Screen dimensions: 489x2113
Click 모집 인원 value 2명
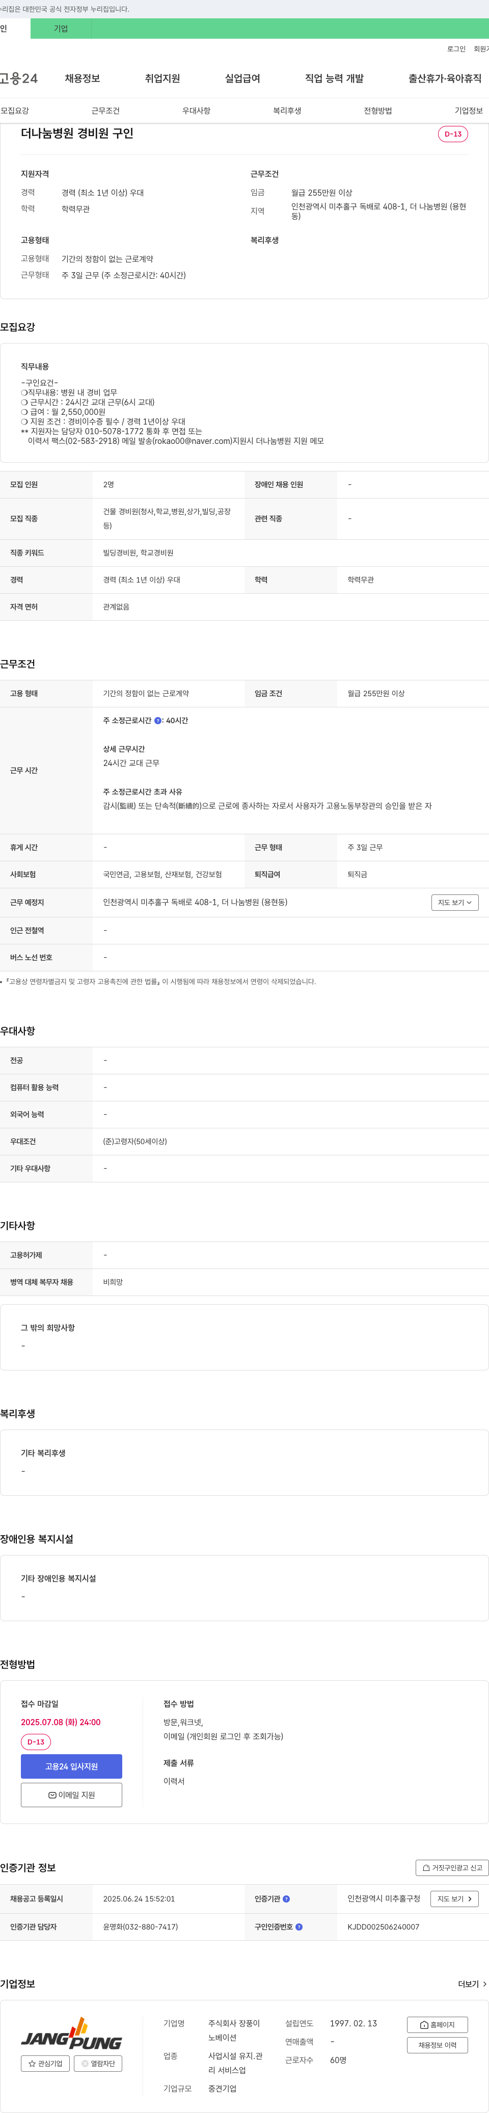(108, 485)
